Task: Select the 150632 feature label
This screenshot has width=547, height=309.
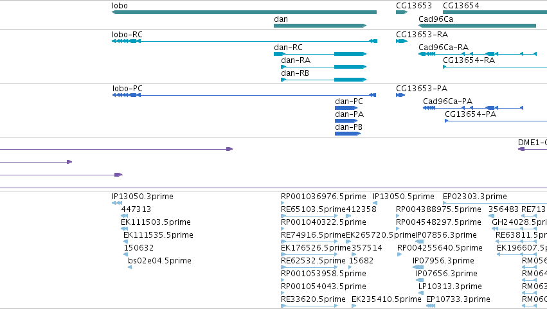Action: click(138, 248)
